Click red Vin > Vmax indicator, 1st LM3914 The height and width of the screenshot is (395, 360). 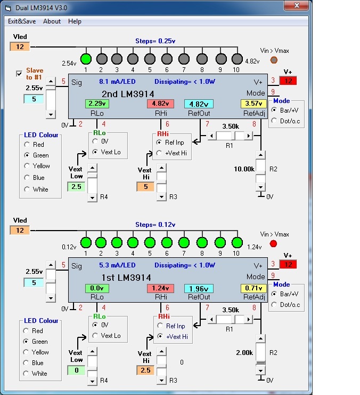click(274, 243)
